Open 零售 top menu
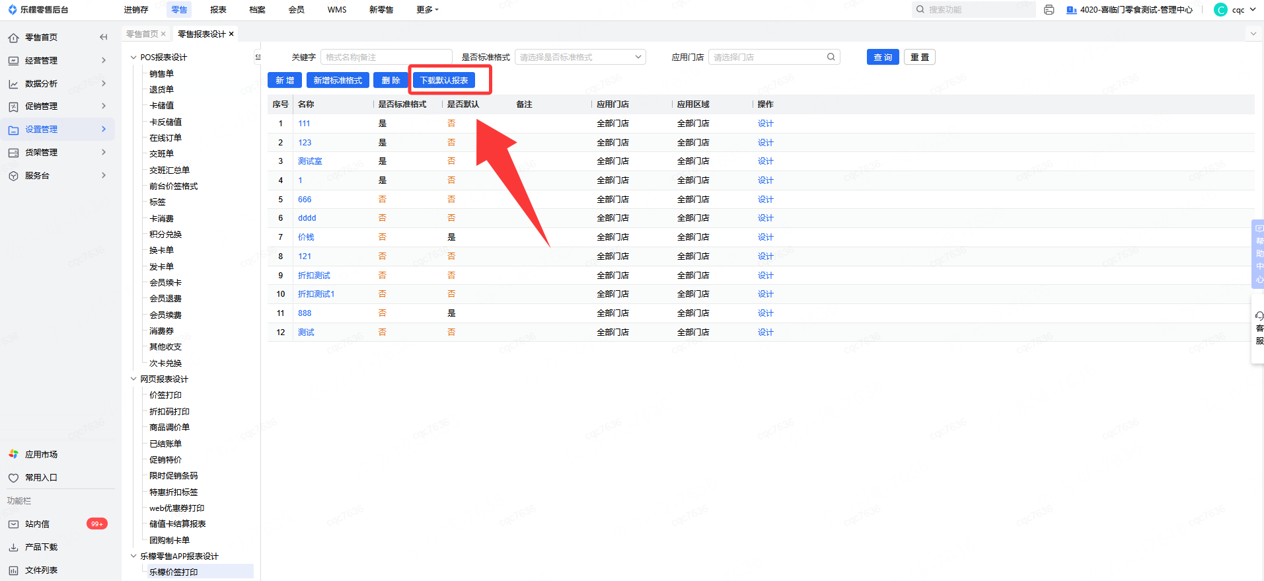1264x581 pixels. (179, 10)
